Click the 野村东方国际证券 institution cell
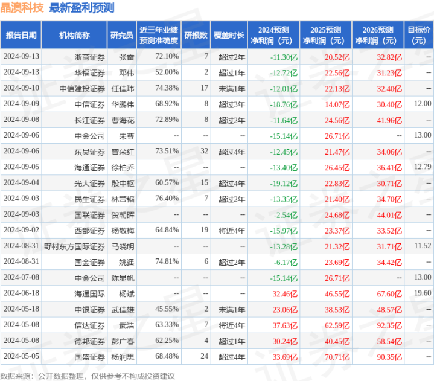This screenshot has height=381, width=434. (74, 246)
